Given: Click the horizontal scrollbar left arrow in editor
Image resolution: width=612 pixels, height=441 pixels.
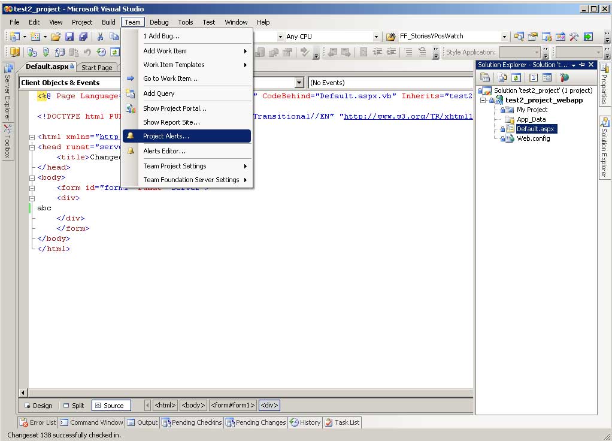Looking at the screenshot, I should click(x=23, y=392).
